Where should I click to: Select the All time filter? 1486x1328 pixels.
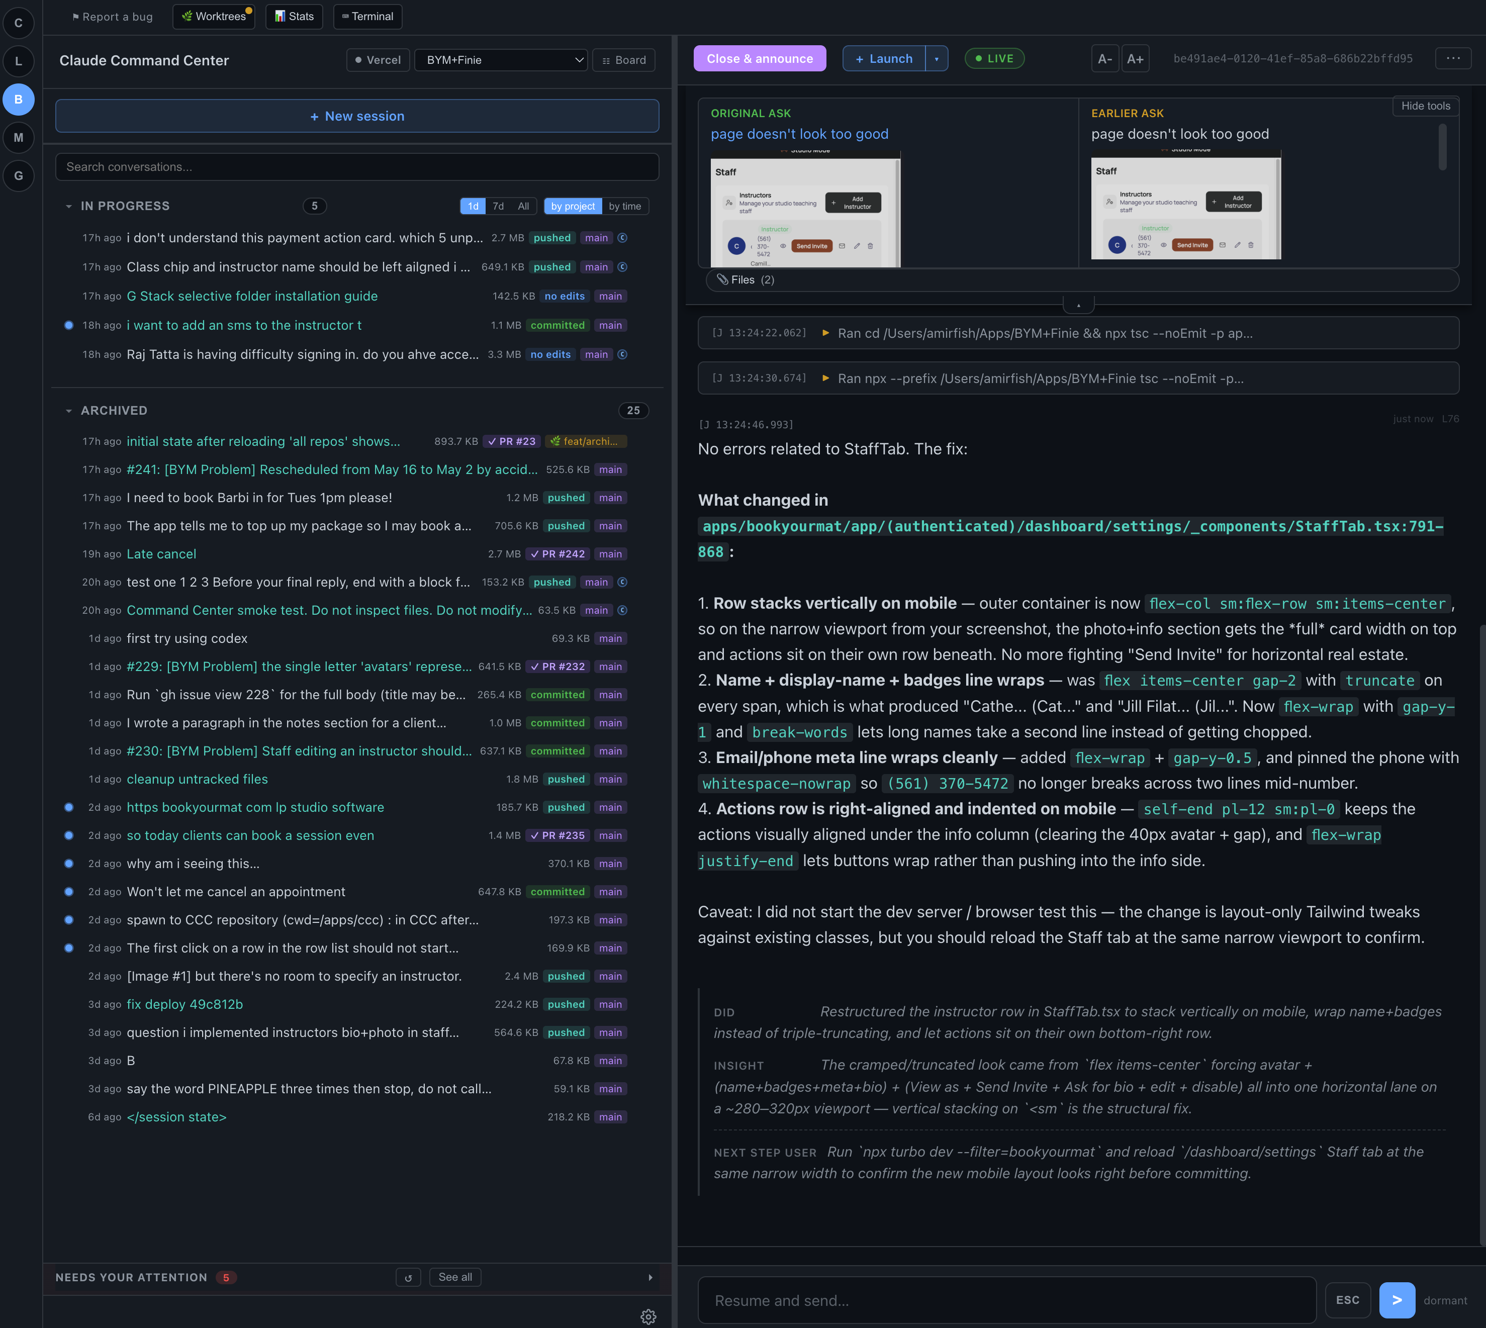point(523,206)
